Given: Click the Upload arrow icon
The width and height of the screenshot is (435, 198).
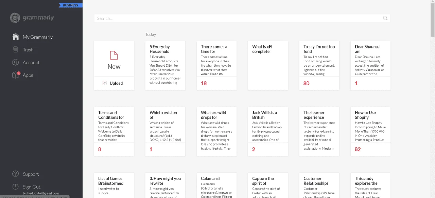Looking at the screenshot, I should coord(105,83).
